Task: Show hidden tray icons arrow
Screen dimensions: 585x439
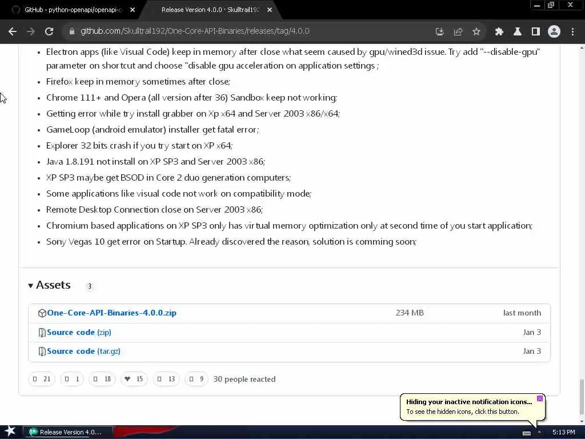Action: point(539,432)
